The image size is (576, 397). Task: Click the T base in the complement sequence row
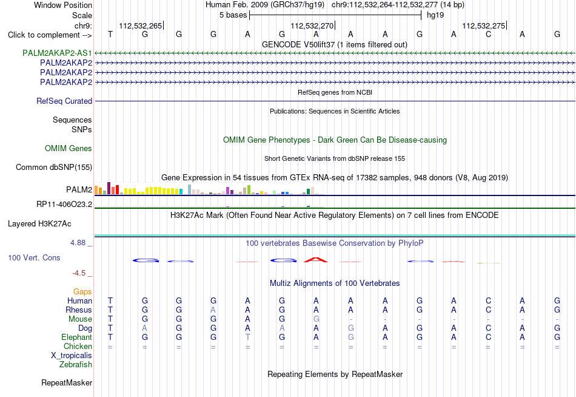pos(110,34)
